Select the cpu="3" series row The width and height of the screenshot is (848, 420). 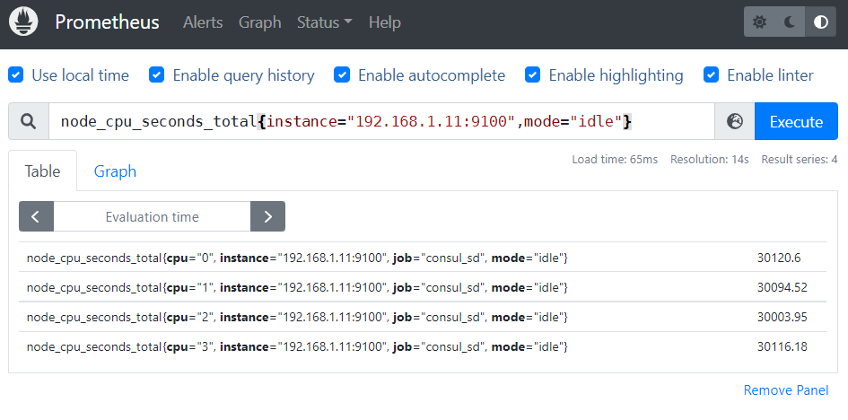pyautogui.click(x=423, y=346)
